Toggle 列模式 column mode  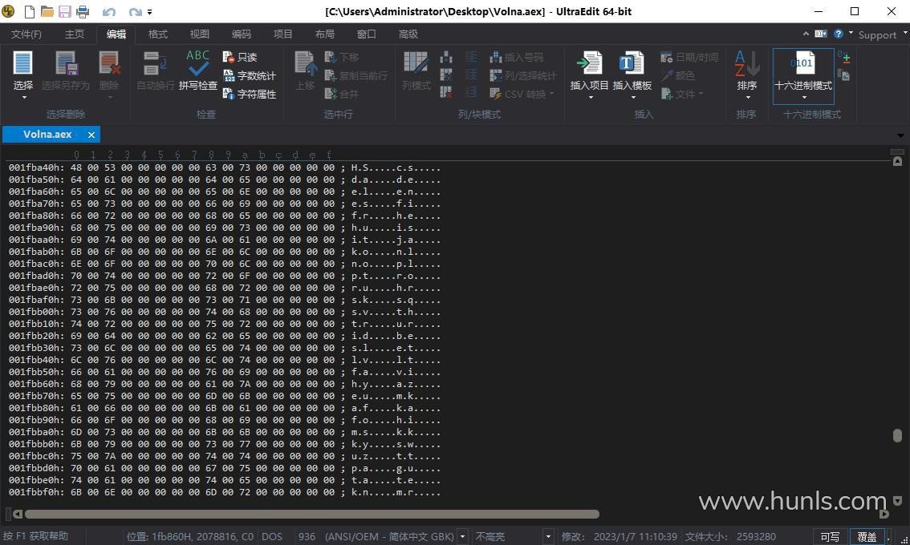pos(416,70)
